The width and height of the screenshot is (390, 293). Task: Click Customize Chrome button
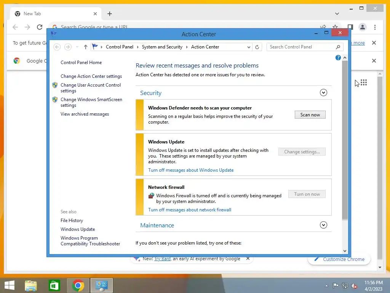(339, 259)
